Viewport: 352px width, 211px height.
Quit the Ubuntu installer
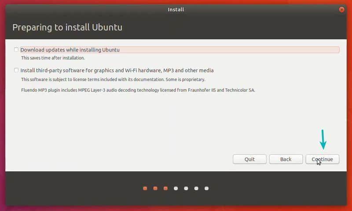[249, 159]
